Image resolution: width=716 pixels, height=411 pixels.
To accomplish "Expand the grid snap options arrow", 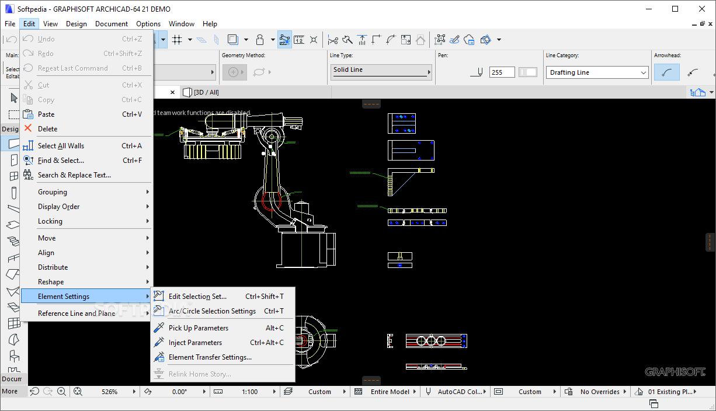I will [191, 40].
